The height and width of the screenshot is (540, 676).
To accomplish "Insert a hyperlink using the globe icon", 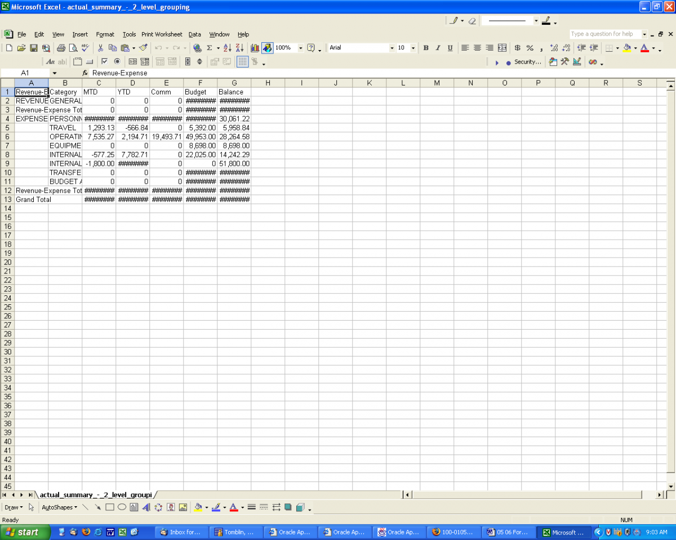I will coord(197,48).
